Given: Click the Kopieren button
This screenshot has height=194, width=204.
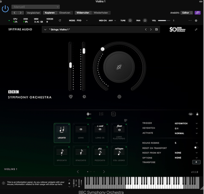Looking at the screenshot, I should point(50,13).
